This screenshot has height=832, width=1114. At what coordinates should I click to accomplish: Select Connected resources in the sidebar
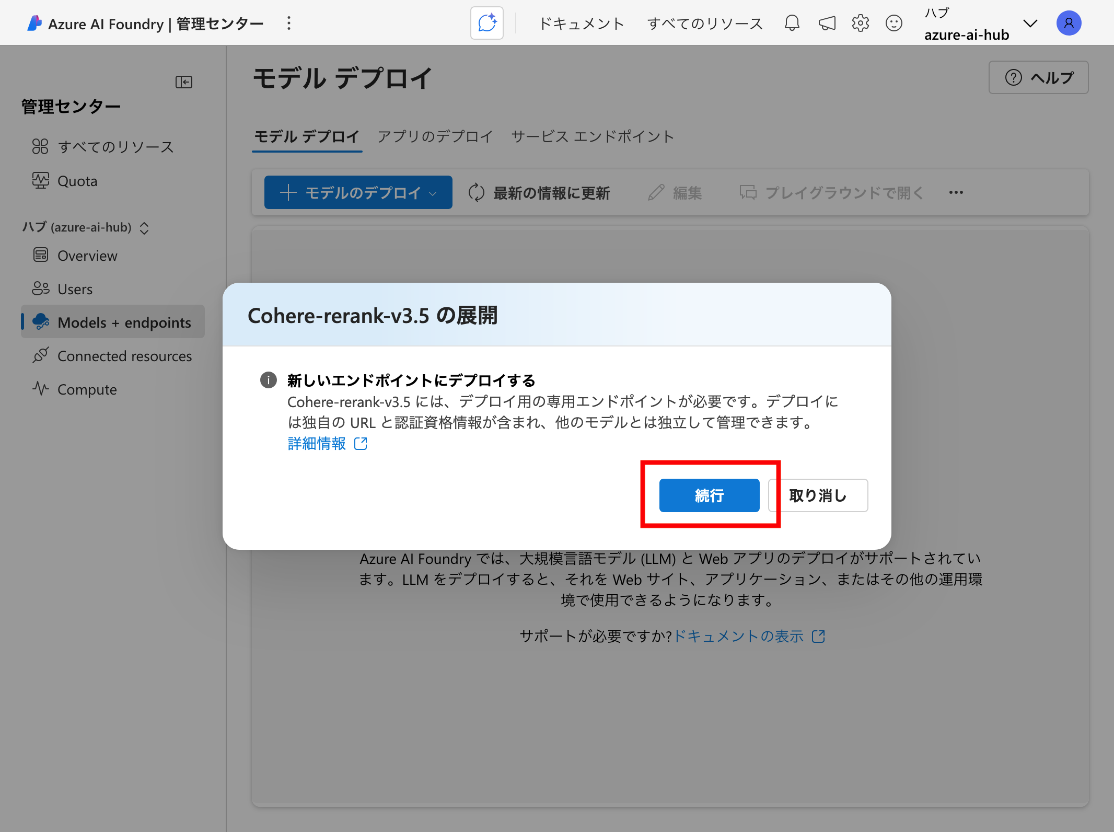point(124,356)
